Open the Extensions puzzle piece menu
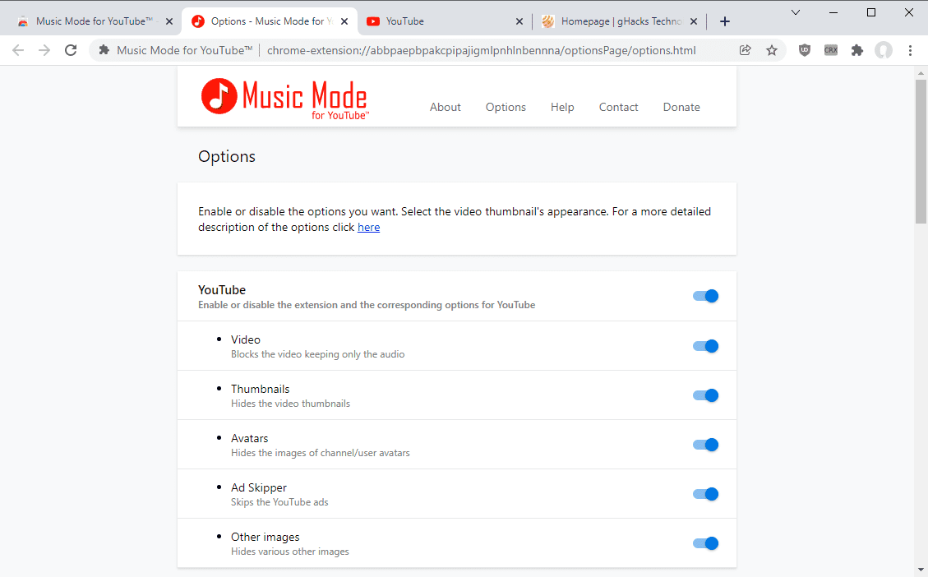Viewport: 928px width, 577px height. (857, 50)
